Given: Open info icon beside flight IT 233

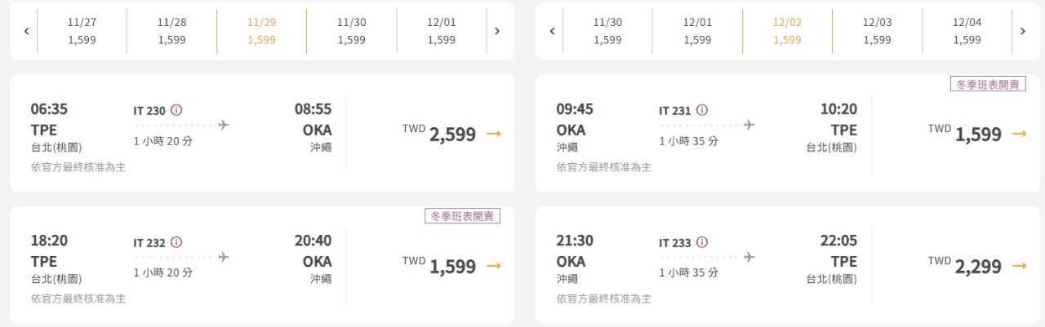Looking at the screenshot, I should point(702,242).
